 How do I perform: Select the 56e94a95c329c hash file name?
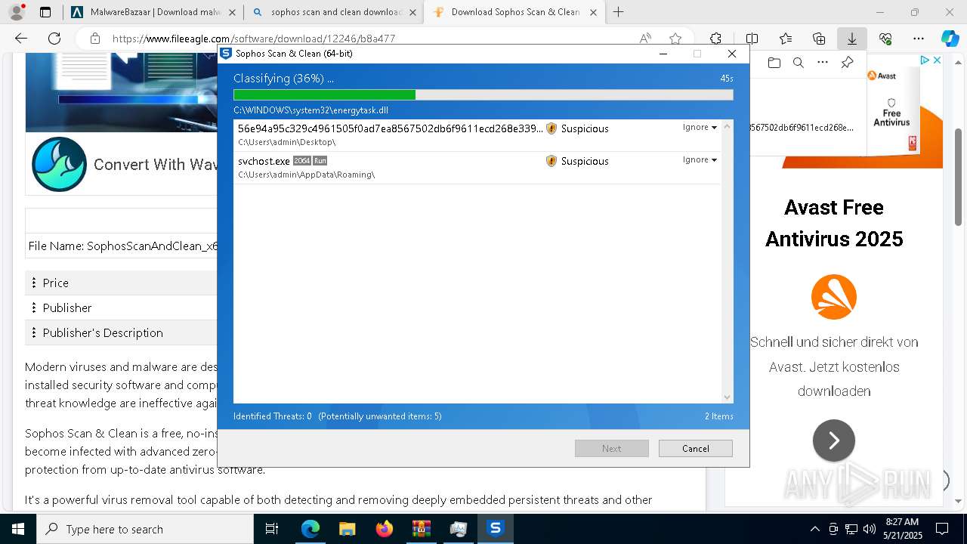pos(390,128)
